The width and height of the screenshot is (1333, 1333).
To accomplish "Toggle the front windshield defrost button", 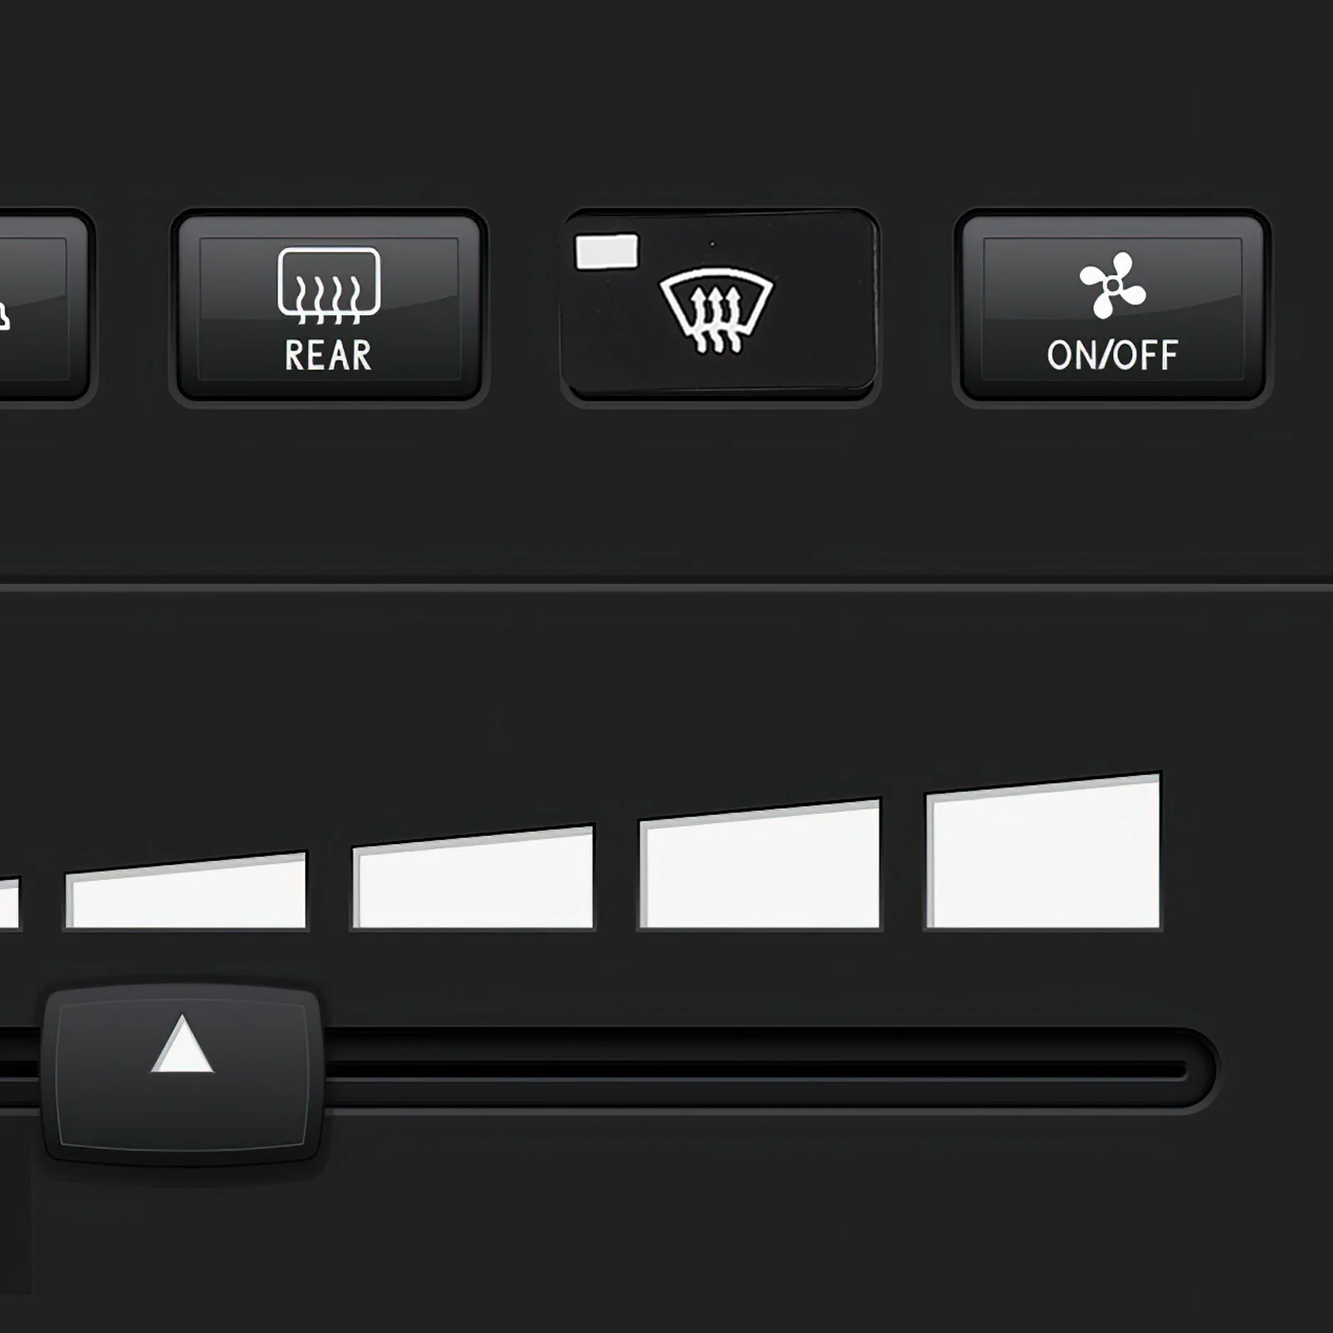I will [720, 307].
